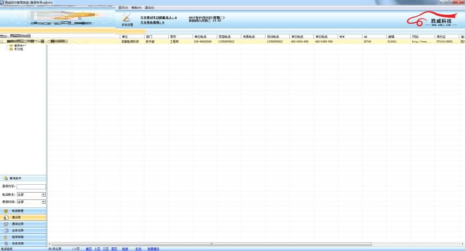Click the horizontal scrollbar under the table

click(211, 244)
